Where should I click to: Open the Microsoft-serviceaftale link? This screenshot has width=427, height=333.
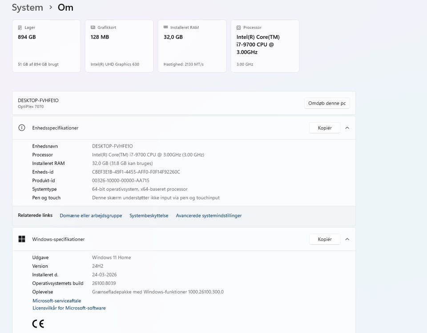56,301
